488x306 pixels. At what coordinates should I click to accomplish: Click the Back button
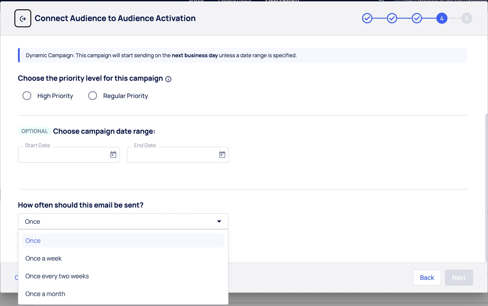[x=427, y=278]
